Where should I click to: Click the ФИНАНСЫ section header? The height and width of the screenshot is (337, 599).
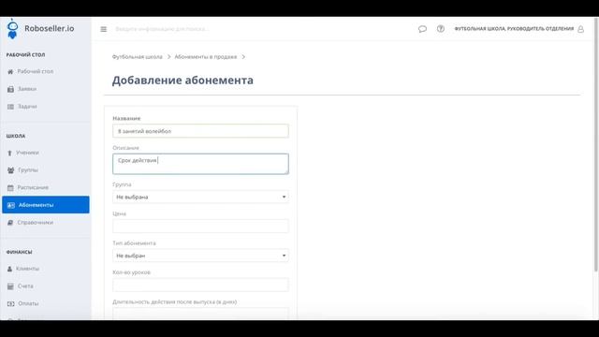click(19, 252)
